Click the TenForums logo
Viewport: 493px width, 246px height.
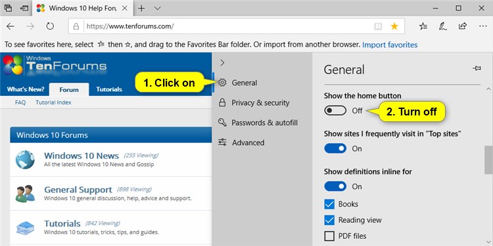[x=55, y=65]
